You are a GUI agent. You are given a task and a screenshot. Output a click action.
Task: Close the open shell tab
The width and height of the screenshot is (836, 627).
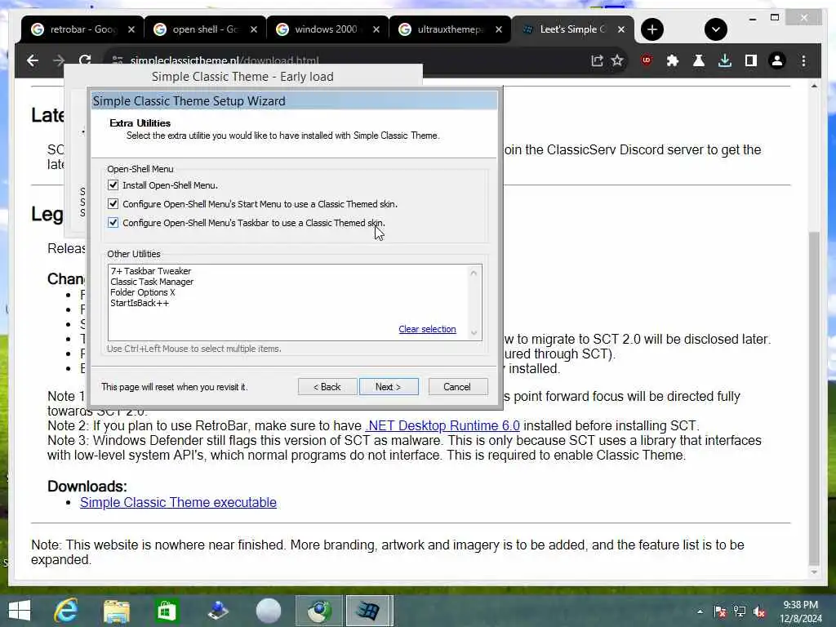(x=254, y=29)
